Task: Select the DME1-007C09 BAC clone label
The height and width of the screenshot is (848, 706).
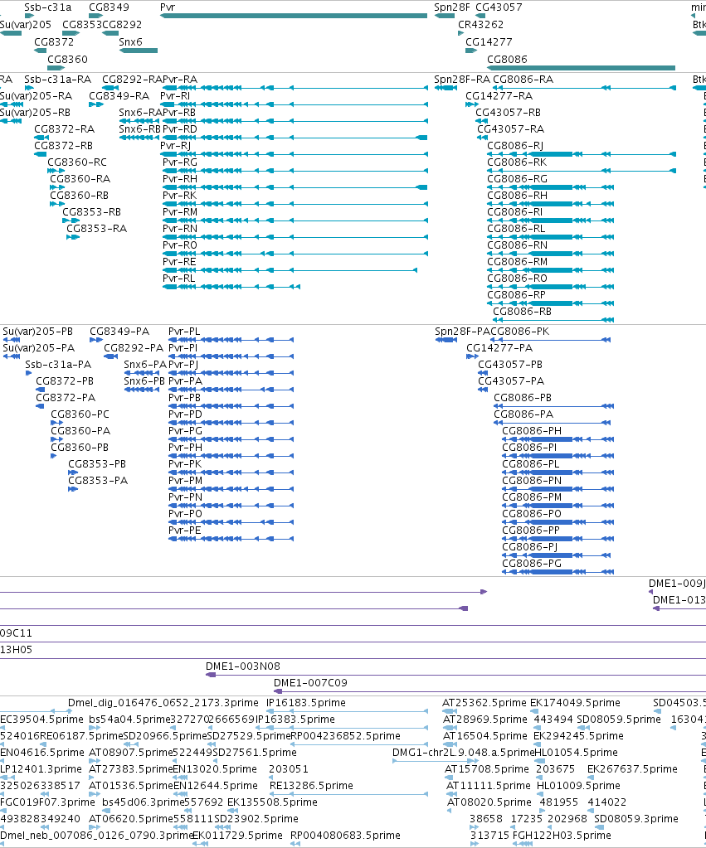Action: [310, 683]
